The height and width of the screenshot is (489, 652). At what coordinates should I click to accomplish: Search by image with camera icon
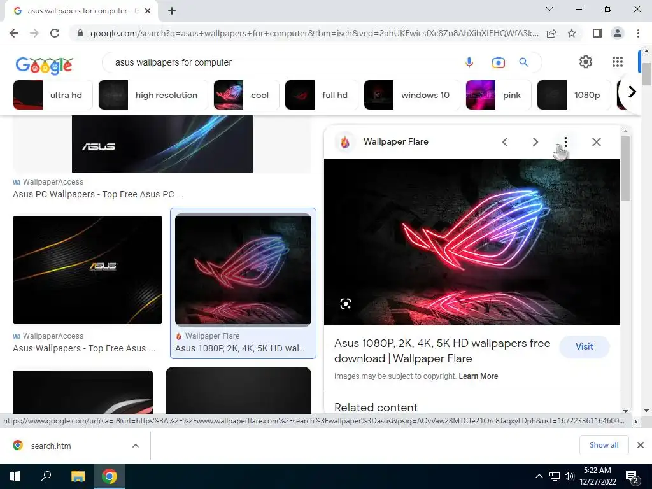coord(498,62)
